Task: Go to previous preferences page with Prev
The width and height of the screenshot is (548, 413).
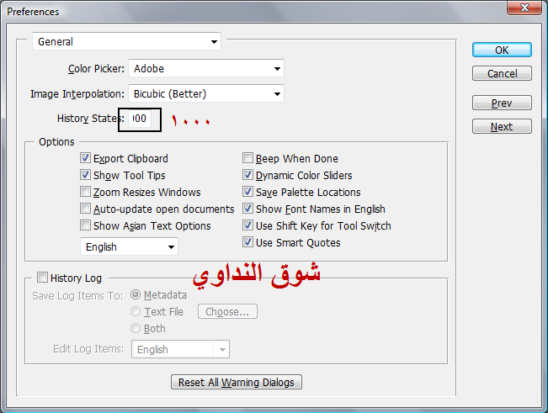Action: tap(502, 103)
